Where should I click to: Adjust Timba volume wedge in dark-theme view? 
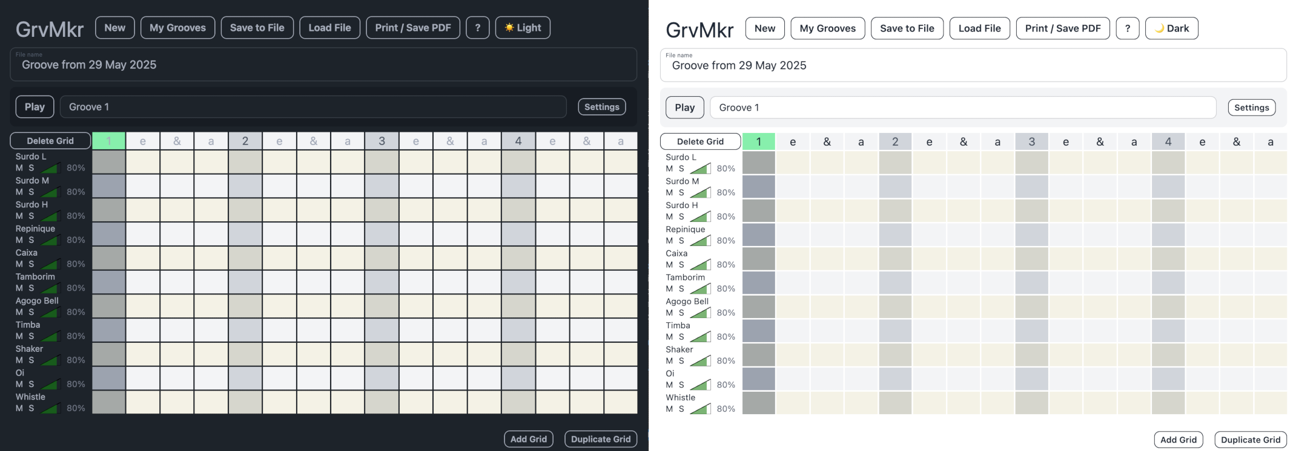(x=50, y=336)
